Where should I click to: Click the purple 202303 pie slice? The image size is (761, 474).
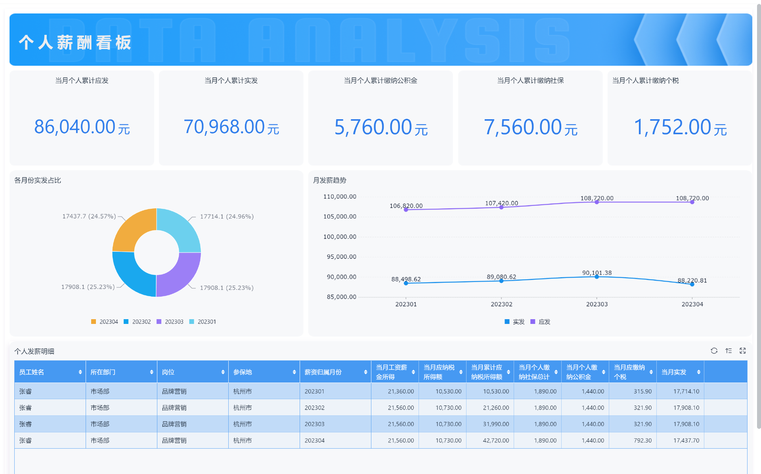[x=180, y=275]
